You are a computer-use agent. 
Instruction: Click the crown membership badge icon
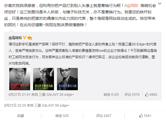[30, 38]
